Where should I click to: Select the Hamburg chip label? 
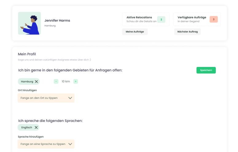coord(27,82)
